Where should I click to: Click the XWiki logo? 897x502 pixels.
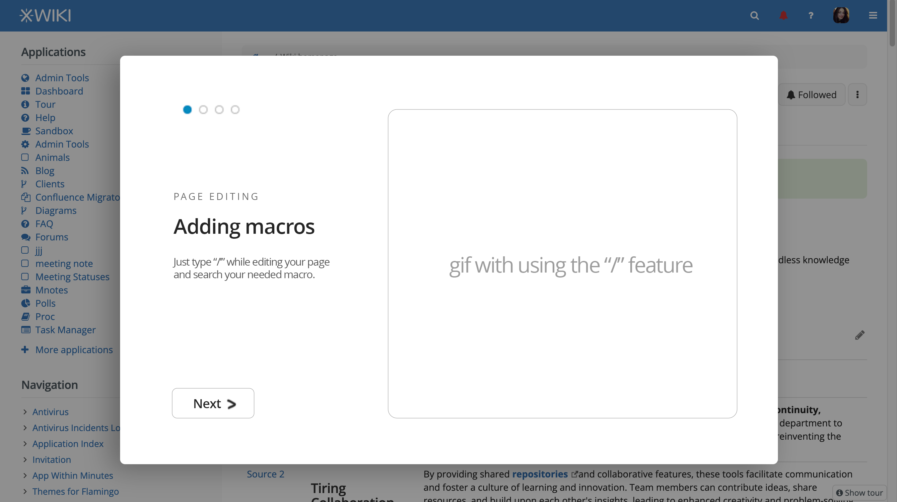(45, 16)
